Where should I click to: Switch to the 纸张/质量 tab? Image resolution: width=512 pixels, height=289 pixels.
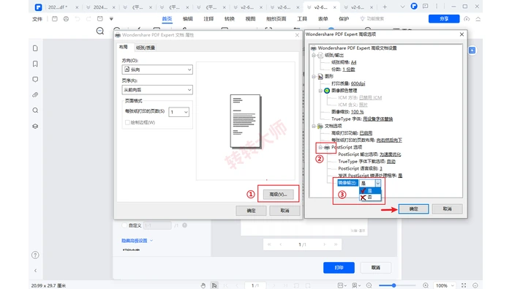(x=146, y=48)
